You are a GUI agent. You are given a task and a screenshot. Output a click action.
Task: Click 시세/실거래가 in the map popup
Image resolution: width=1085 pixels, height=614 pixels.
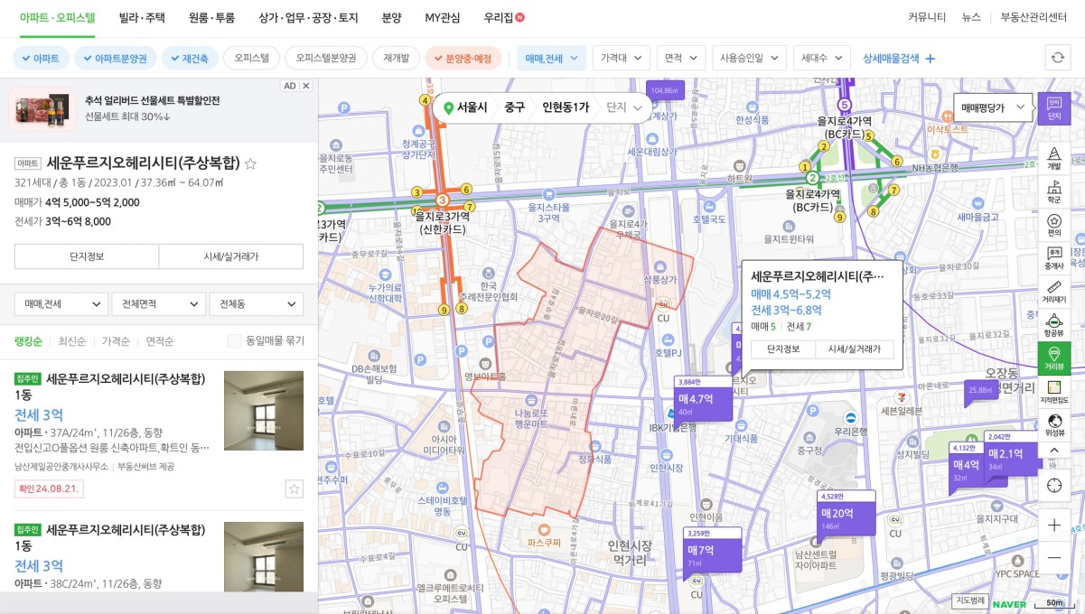(x=854, y=349)
